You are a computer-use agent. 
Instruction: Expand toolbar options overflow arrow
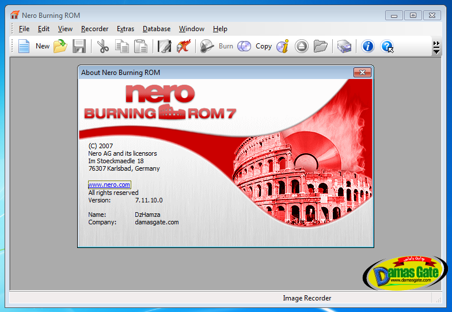pyautogui.click(x=436, y=47)
